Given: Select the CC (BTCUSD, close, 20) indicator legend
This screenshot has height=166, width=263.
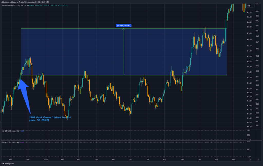Looking at the screenshot, I should pos(13,143).
